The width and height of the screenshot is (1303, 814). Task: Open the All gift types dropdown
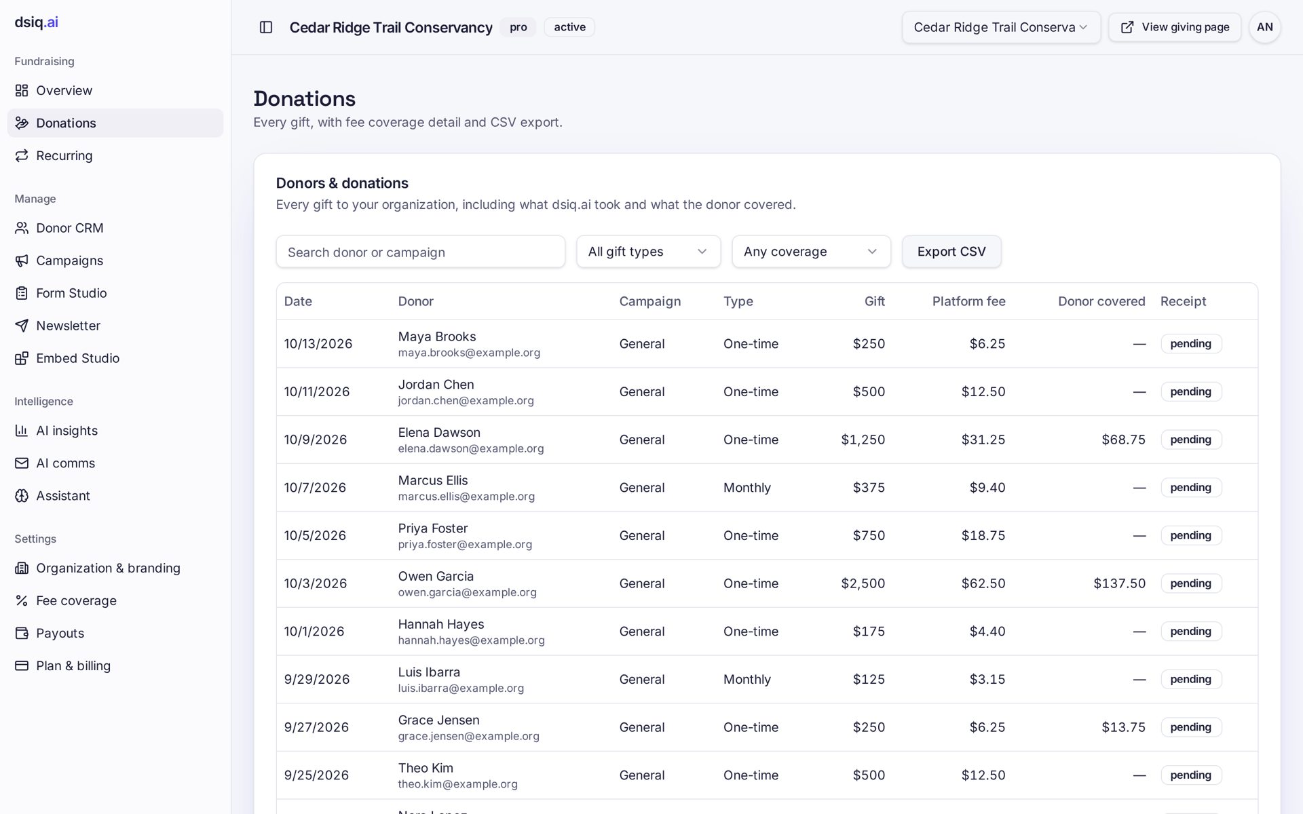(x=648, y=252)
